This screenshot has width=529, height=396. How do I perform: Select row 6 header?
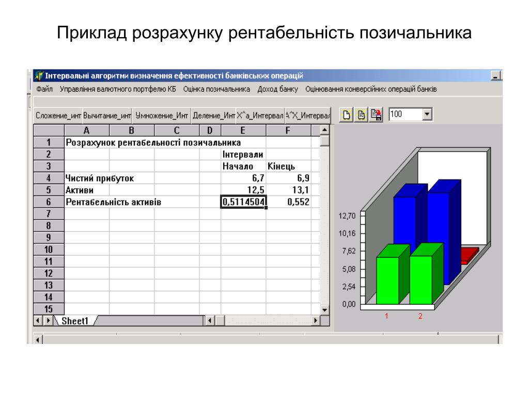click(49, 202)
